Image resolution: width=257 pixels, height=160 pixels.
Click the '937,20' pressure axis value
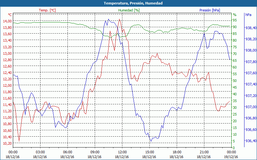[251, 95]
